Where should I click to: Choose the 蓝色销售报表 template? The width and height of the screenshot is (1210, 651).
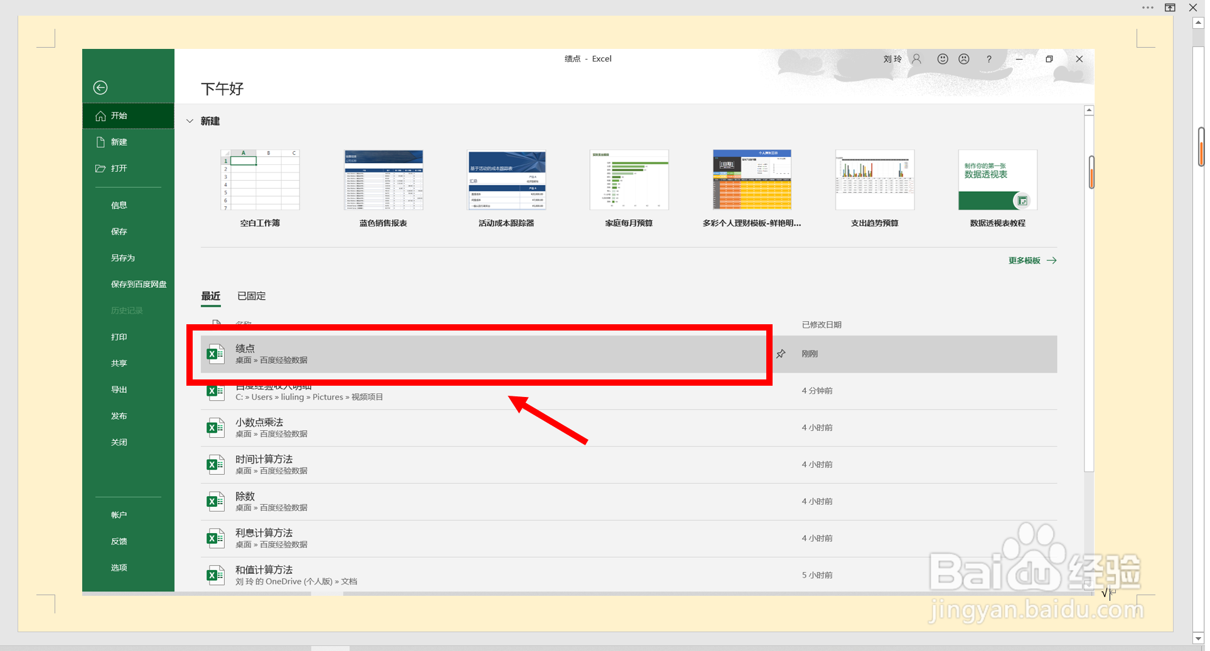[383, 188]
